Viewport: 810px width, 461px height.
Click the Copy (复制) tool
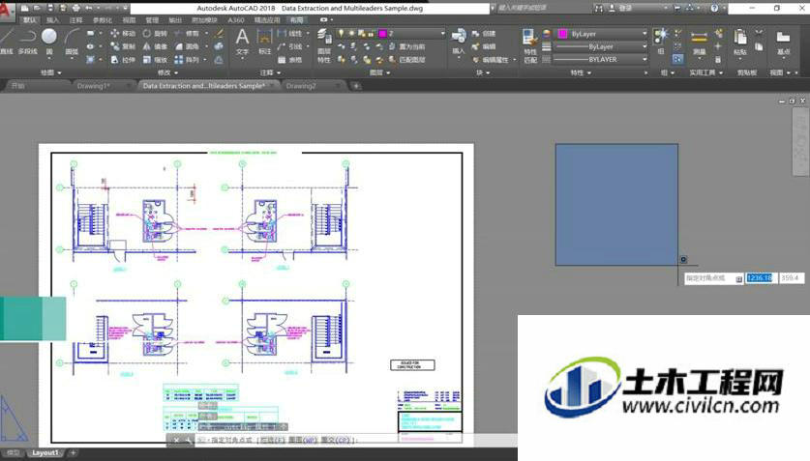(123, 46)
